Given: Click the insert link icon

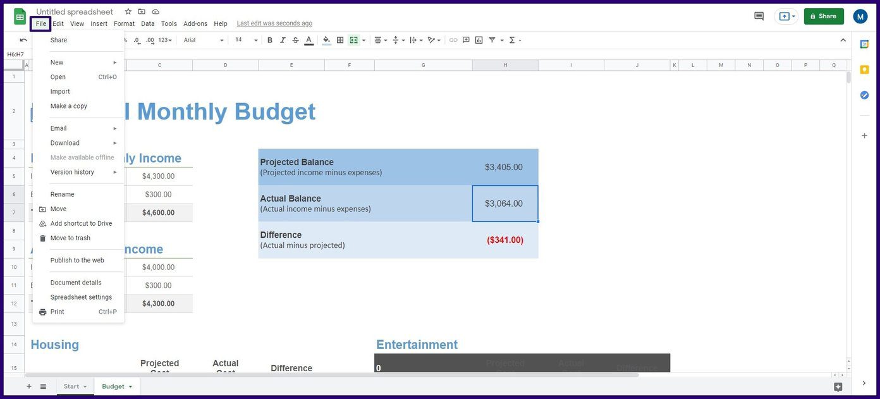Looking at the screenshot, I should pyautogui.click(x=453, y=40).
